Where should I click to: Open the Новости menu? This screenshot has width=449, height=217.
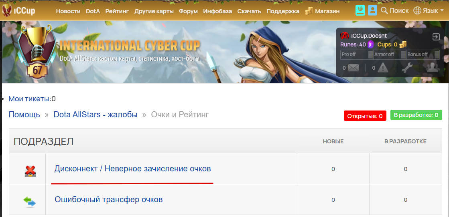pos(68,12)
